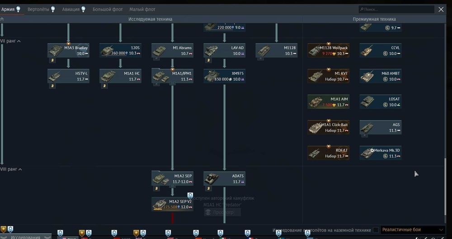Select the M60 AMBT premium tank
The height and width of the screenshot is (239, 452).
coord(381,76)
